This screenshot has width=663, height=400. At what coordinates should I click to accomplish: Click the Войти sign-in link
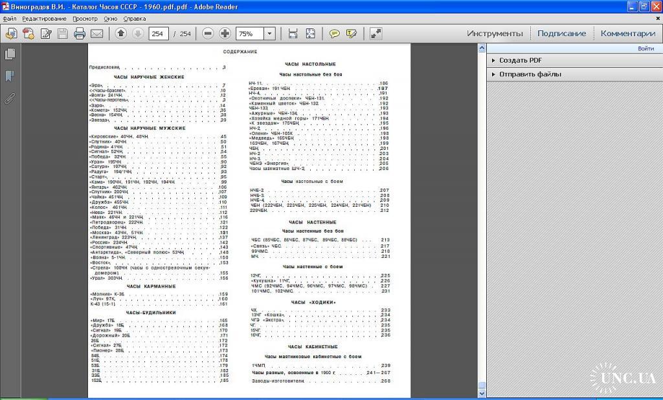click(645, 48)
